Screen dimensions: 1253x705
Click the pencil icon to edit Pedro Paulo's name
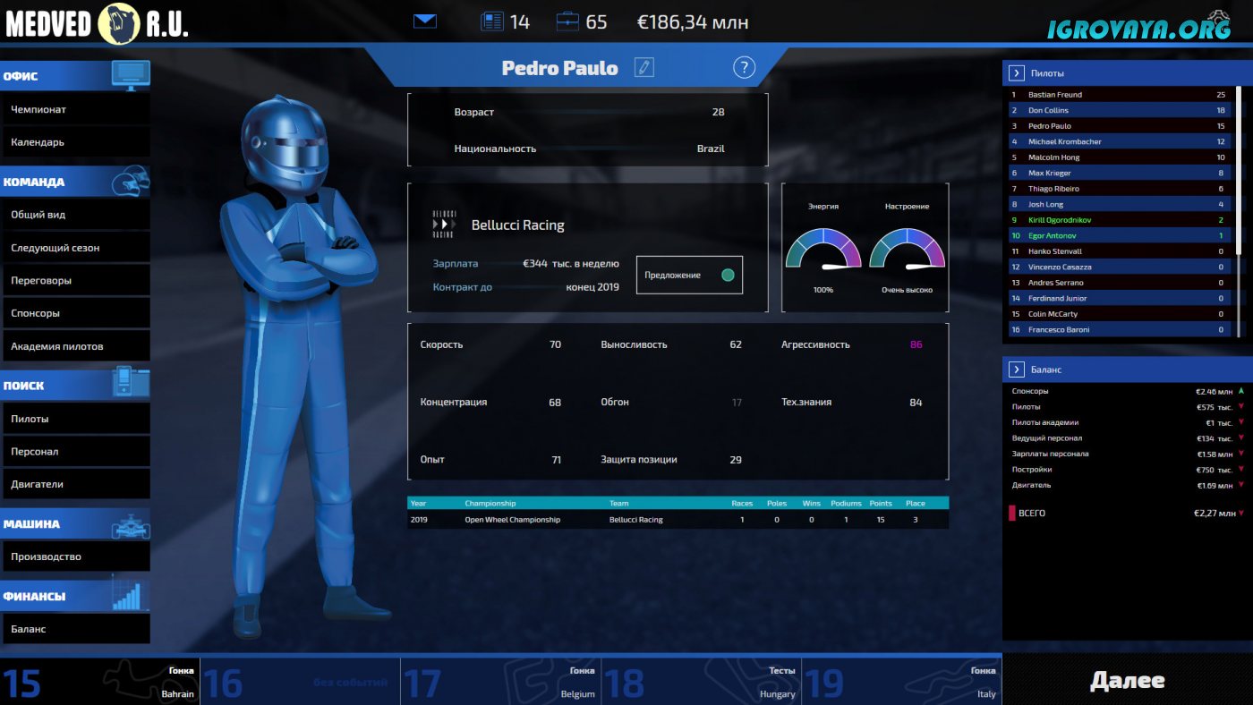pos(644,67)
